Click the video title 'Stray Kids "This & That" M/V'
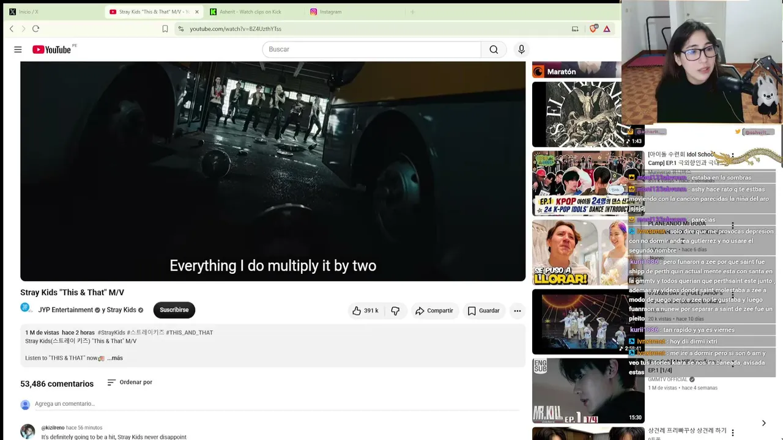This screenshot has height=440, width=783. (72, 293)
